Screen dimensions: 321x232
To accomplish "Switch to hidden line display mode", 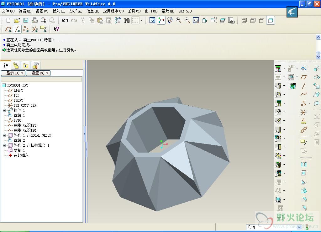I will pyautogui.click(x=253, y=20).
